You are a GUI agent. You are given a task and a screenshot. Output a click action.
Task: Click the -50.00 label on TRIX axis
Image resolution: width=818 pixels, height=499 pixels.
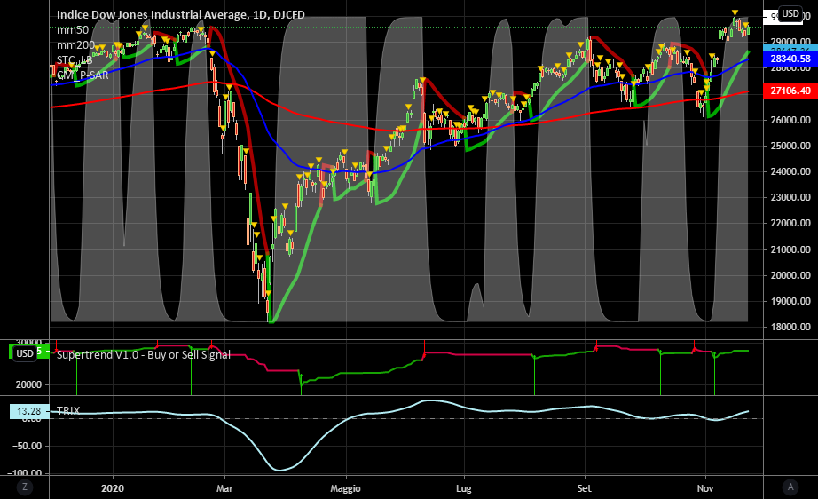click(28, 446)
